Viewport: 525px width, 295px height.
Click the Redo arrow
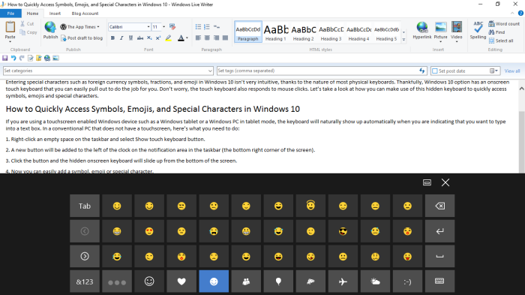22,58
